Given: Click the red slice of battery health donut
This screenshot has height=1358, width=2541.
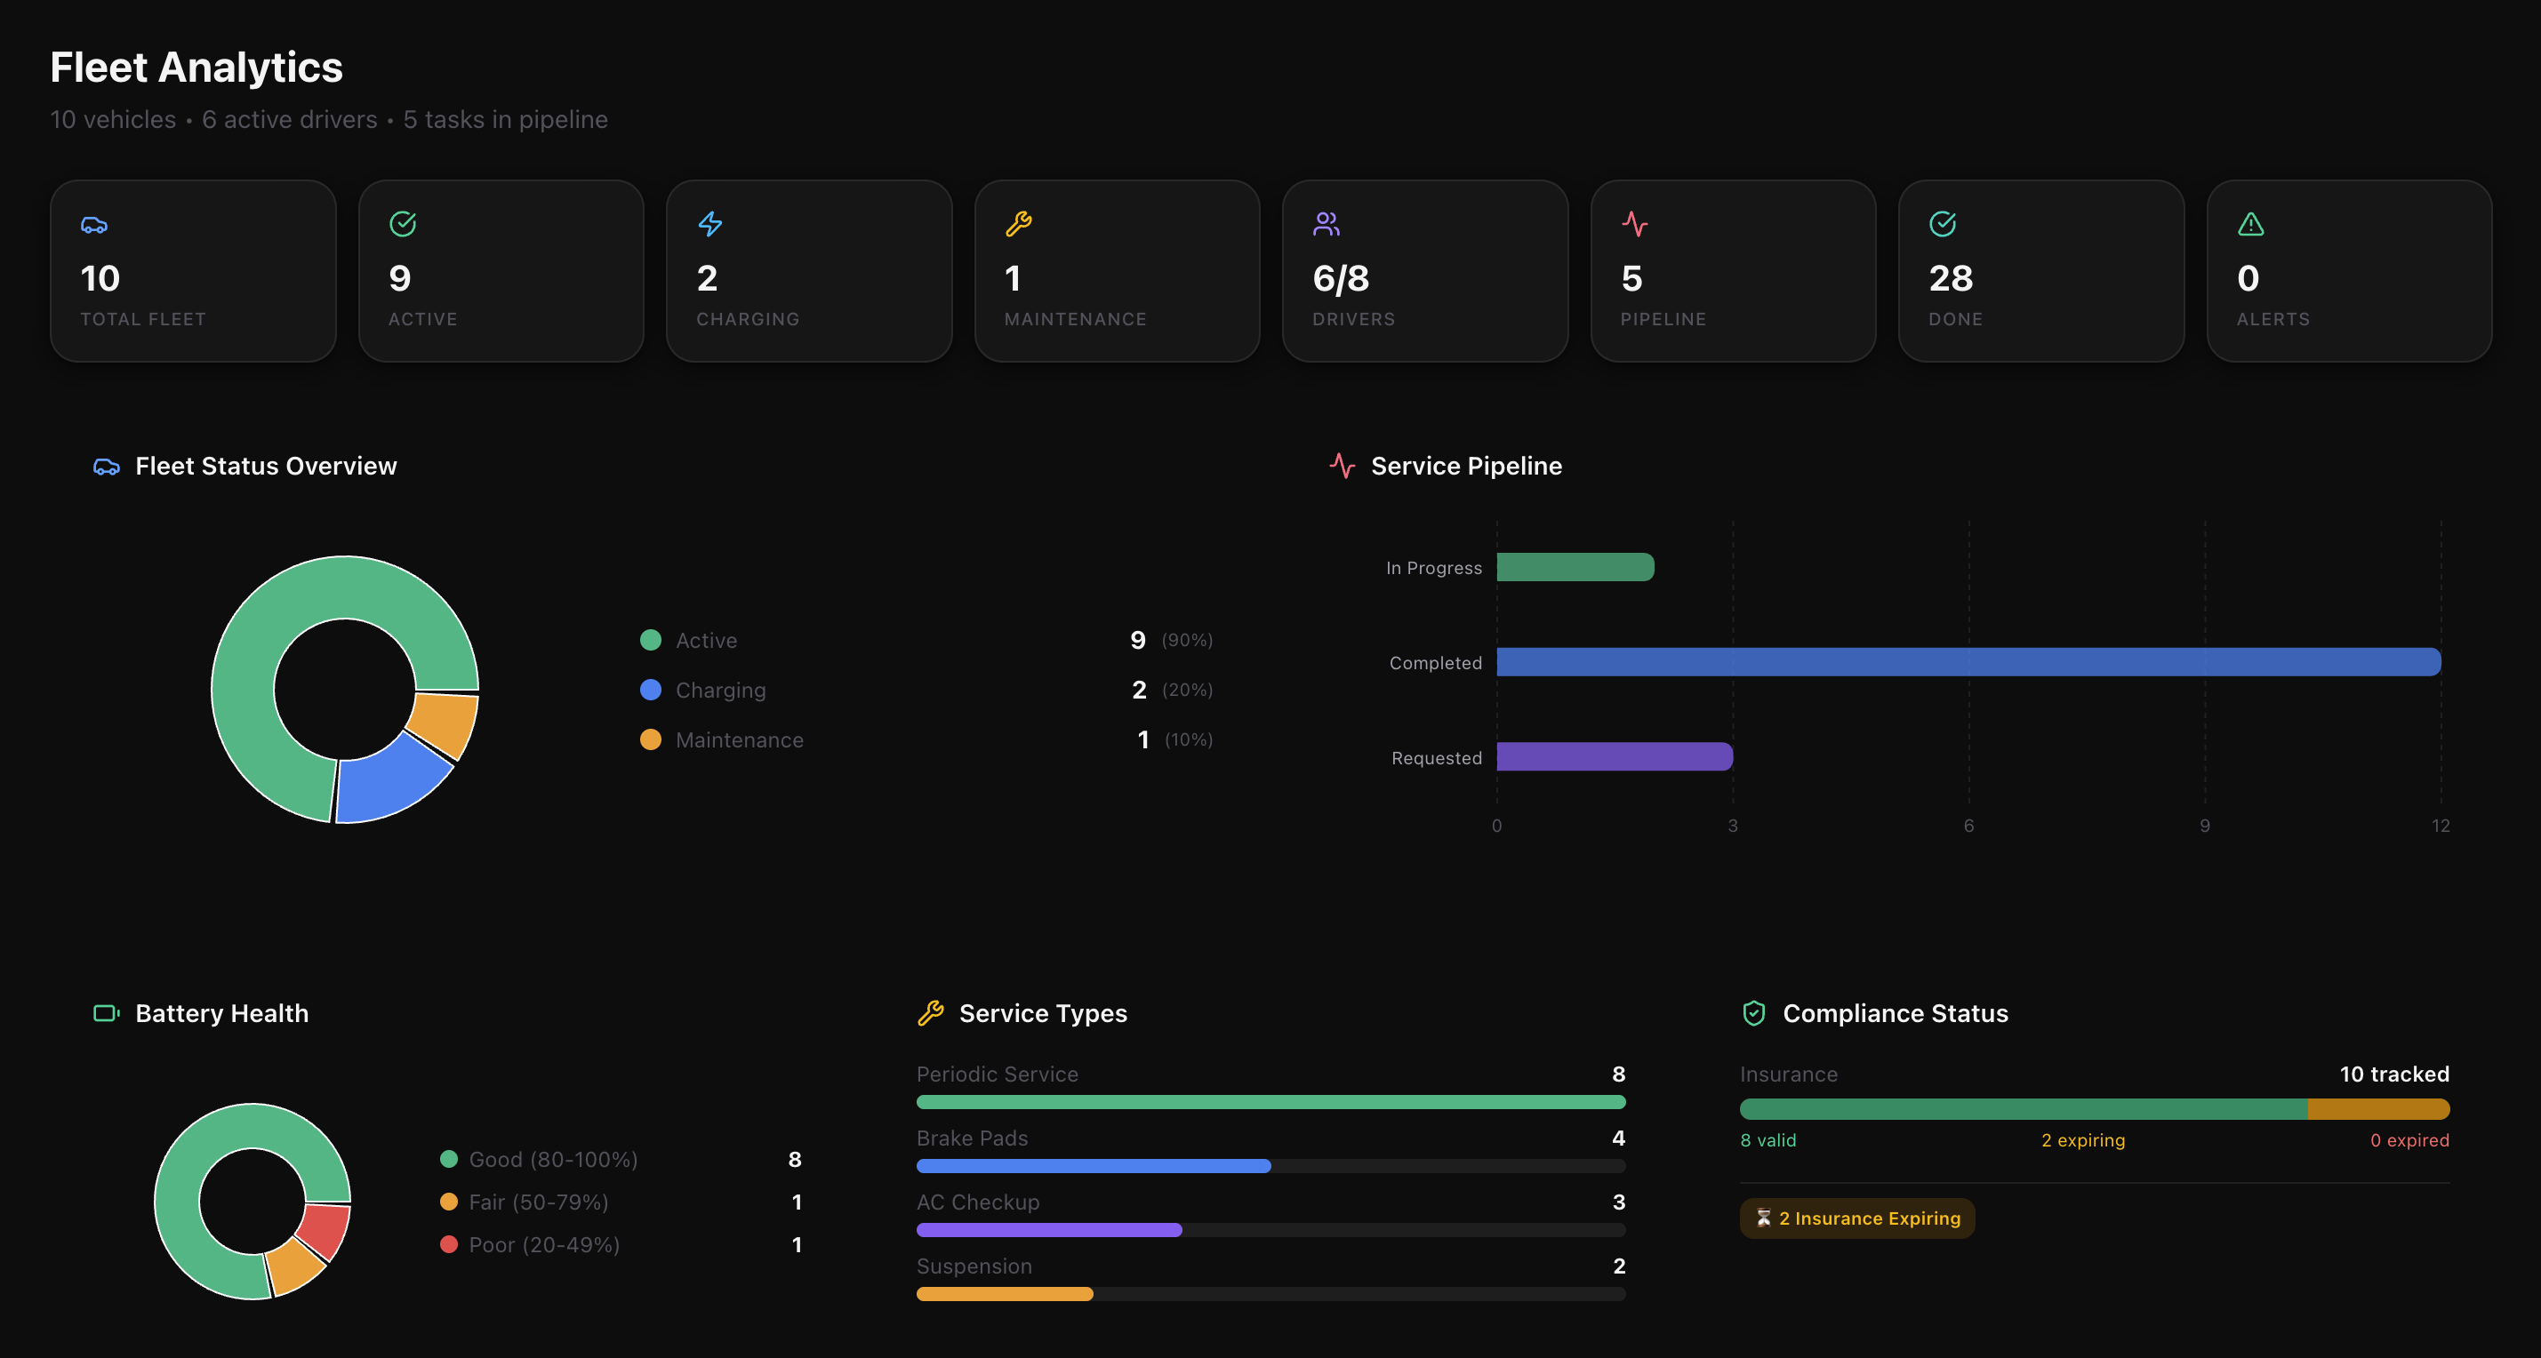Looking at the screenshot, I should tap(325, 1230).
